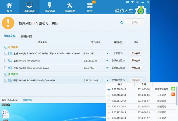Select version 7.88.617.2014 radio button
178x121 pixels.
click(x=109, y=101)
